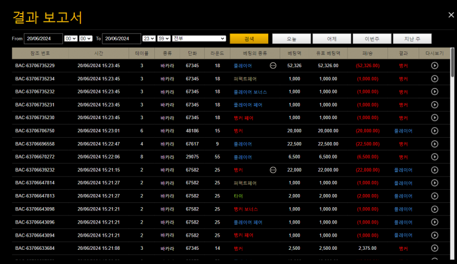The height and width of the screenshot is (264, 457).
Task: Click game number 48186
Action: [x=192, y=131]
